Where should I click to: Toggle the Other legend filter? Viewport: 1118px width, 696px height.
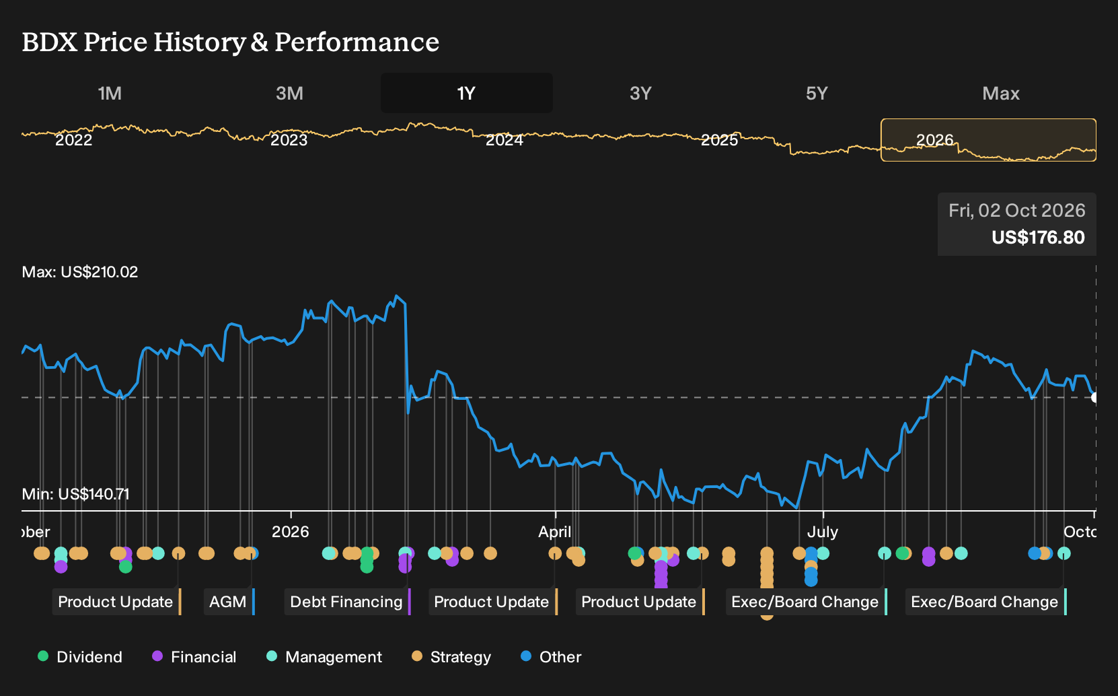coord(551,656)
